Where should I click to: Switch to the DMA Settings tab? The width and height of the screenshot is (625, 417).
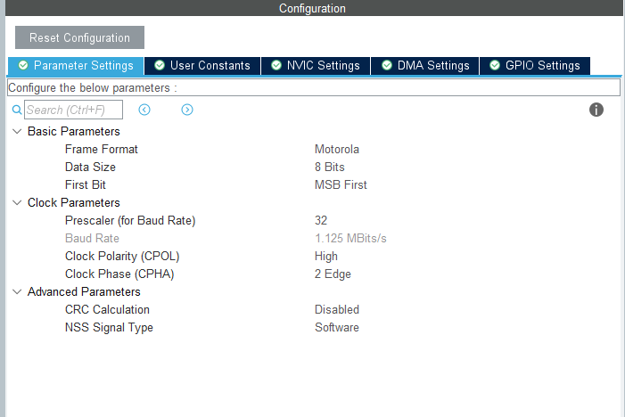point(425,66)
